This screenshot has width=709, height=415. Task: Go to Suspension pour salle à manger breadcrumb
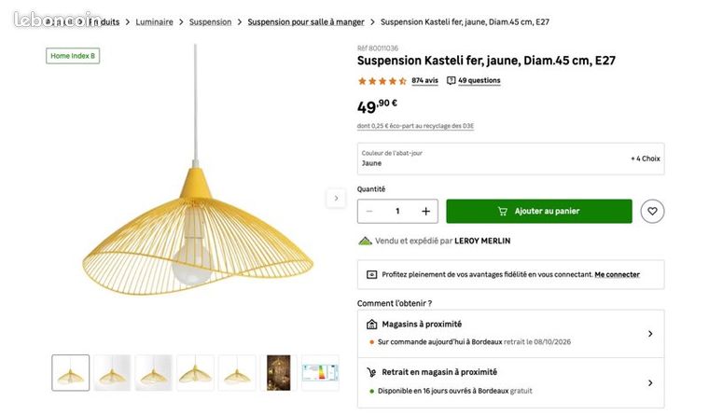tap(306, 21)
